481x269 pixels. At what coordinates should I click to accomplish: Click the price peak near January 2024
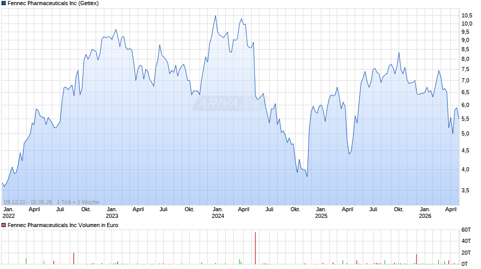[215, 16]
